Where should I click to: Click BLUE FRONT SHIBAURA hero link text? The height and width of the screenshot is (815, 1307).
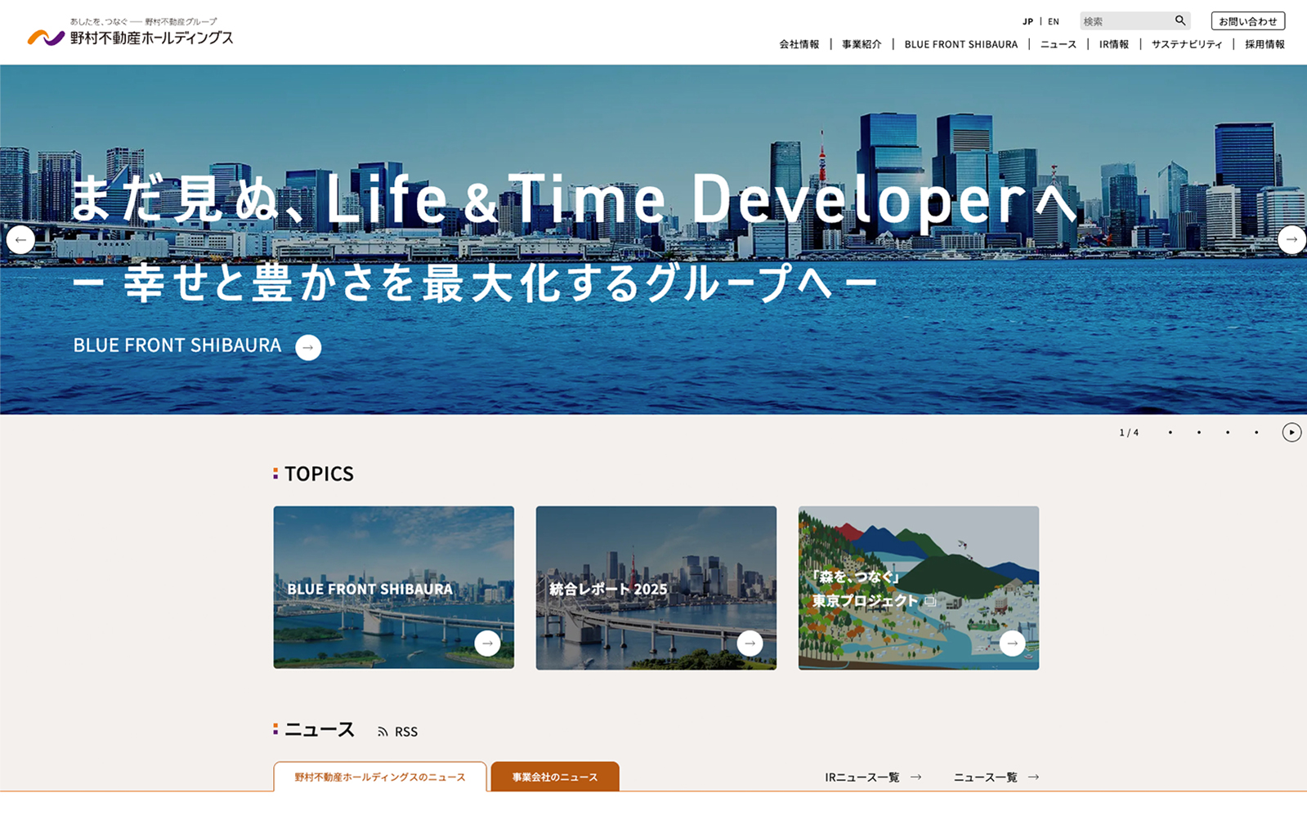point(177,345)
